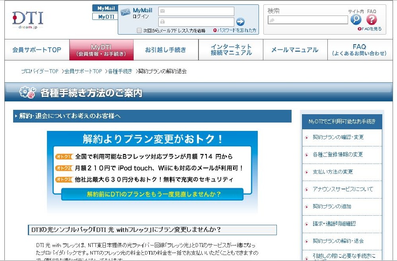Open the 会員サポートTOP navigation item

pyautogui.click(x=37, y=50)
